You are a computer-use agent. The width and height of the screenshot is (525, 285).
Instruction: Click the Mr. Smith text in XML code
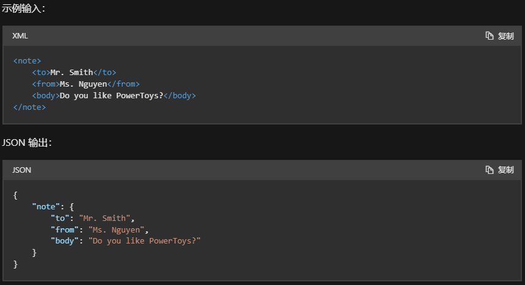point(71,73)
